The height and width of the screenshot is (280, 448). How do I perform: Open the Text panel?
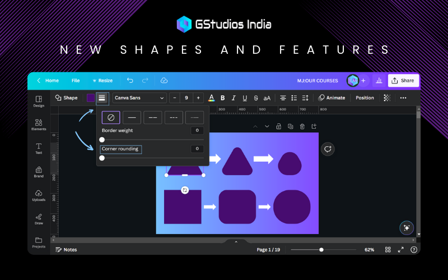tap(39, 148)
